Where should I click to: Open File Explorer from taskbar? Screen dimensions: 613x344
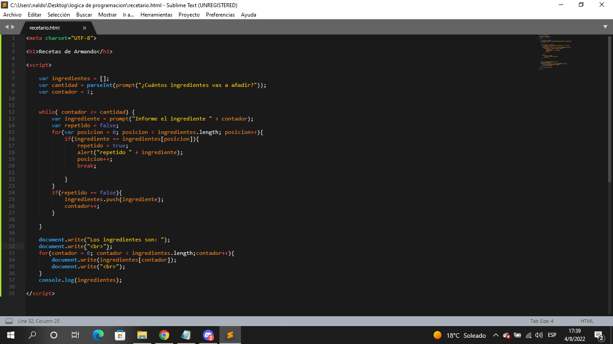point(142,335)
